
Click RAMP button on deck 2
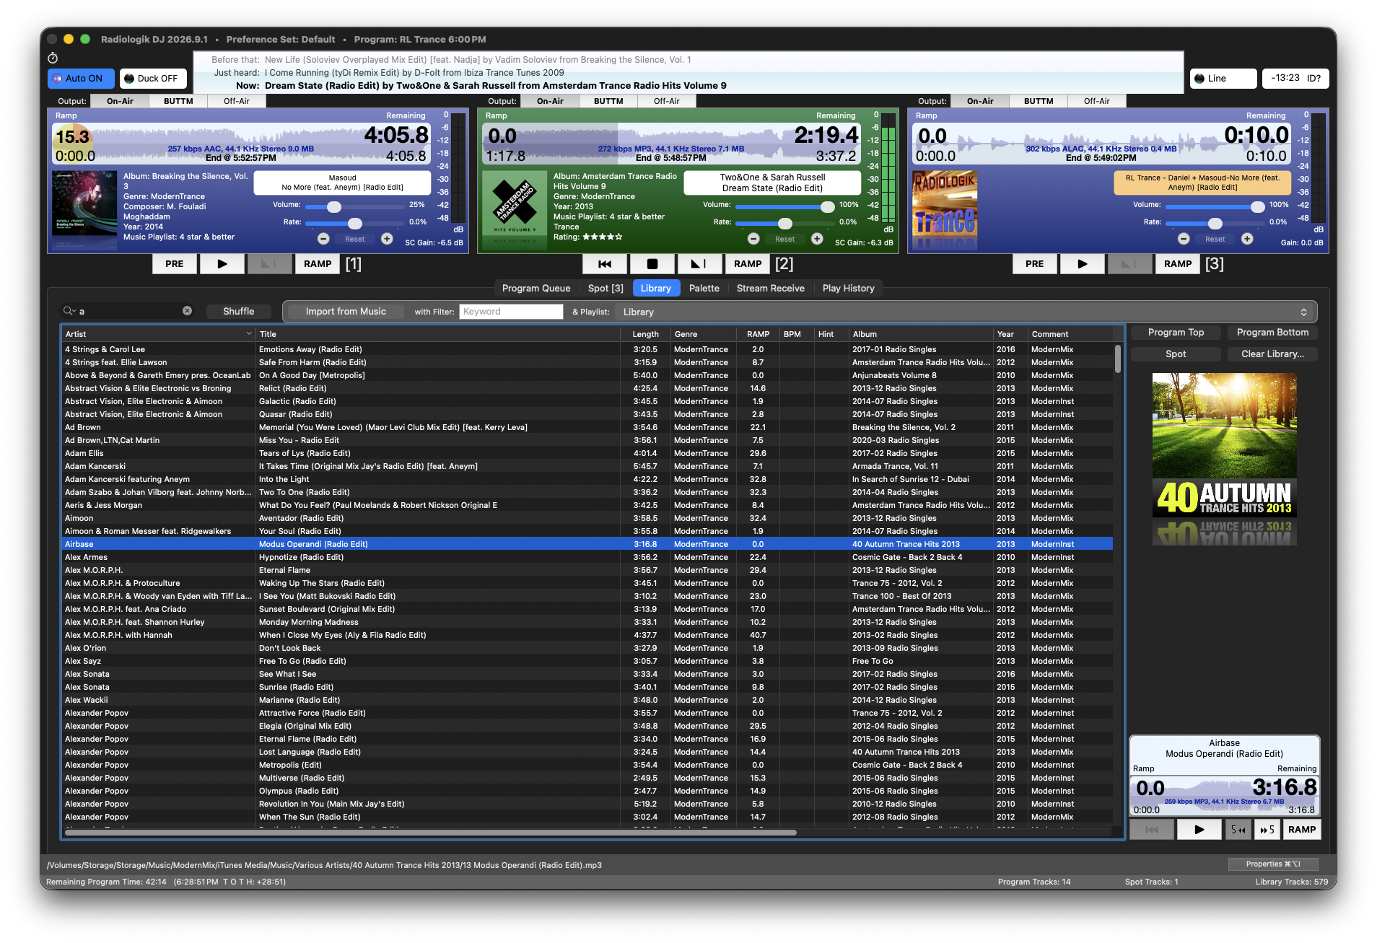748,264
